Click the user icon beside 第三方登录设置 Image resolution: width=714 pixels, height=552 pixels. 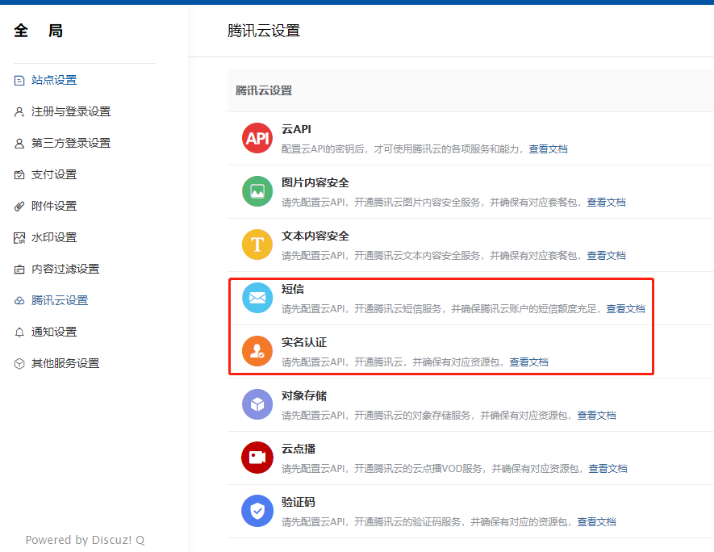click(x=19, y=144)
